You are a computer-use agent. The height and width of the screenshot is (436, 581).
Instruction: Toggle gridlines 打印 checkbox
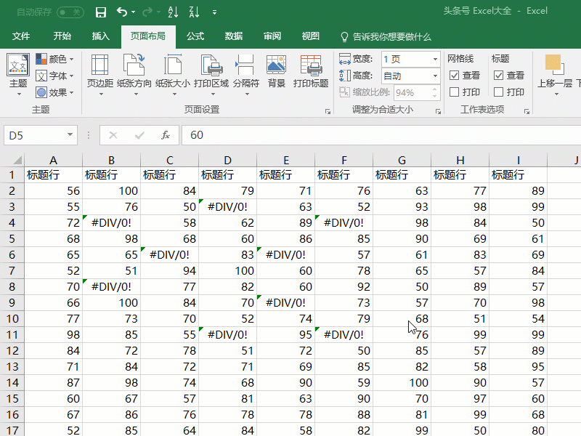(x=455, y=92)
